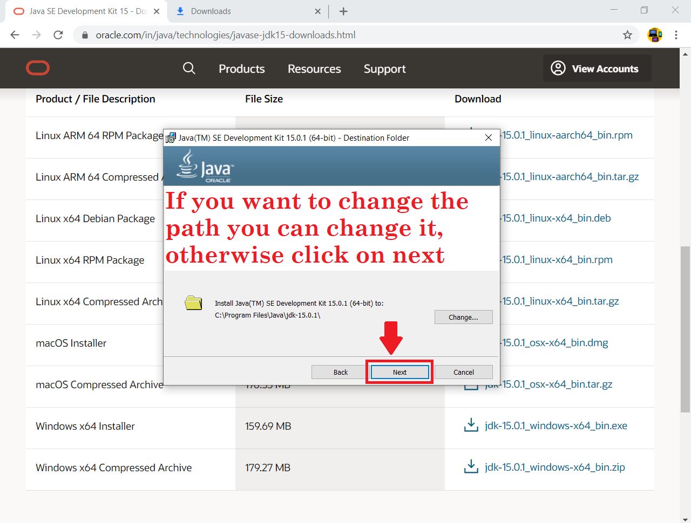Click the linux-x64_bin.deb link
This screenshot has height=523, width=691.
(x=556, y=218)
